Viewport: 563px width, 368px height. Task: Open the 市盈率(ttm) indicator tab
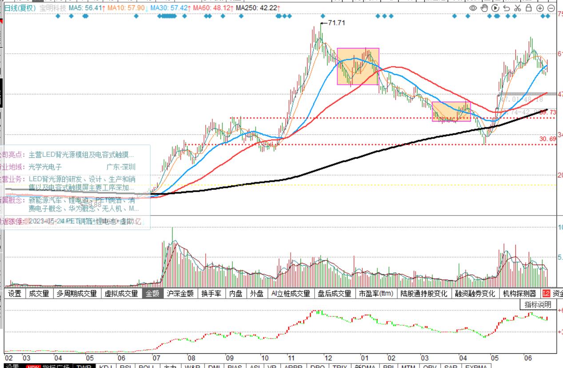coord(376,294)
